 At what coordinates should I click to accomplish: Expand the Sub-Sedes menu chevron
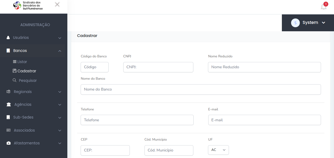[x=60, y=118]
